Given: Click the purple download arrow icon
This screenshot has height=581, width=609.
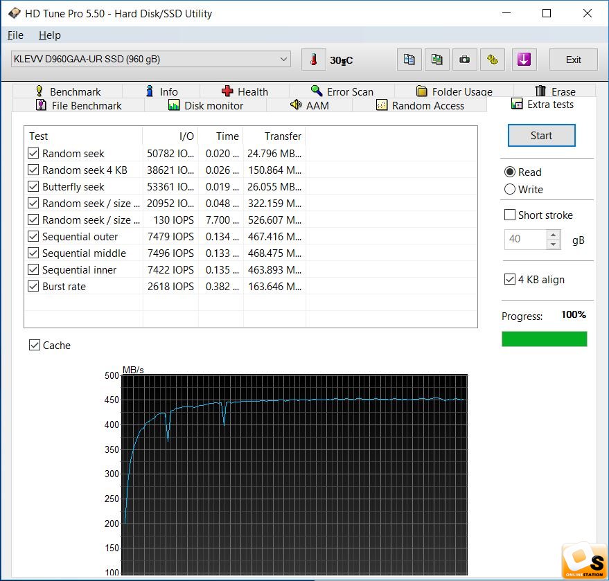Looking at the screenshot, I should 524,60.
